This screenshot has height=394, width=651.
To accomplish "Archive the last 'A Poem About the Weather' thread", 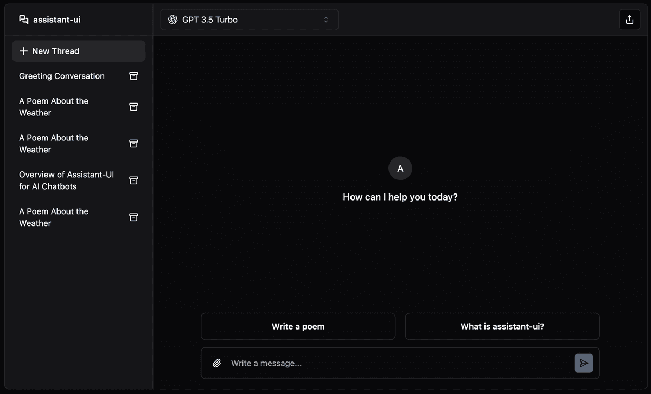I will 133,217.
